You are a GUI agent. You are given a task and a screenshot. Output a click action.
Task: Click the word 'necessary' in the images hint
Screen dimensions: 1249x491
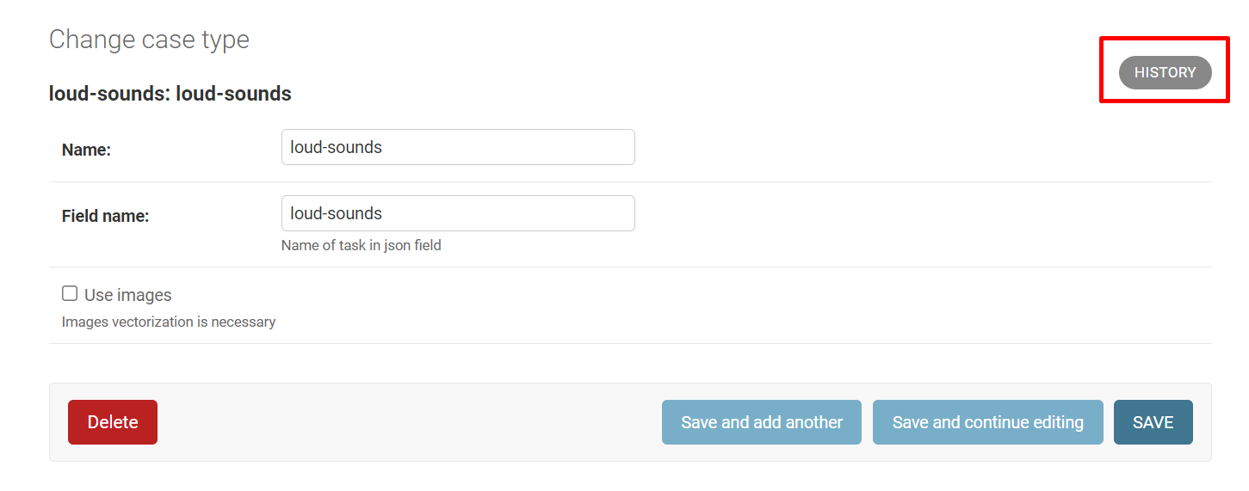click(244, 322)
